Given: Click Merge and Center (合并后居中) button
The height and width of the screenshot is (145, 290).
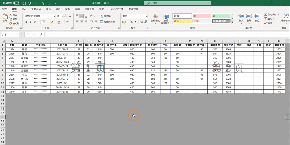Looking at the screenshot, I should 108,22.
